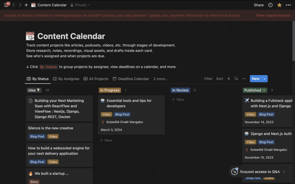Open page history clock icon

point(270,5)
